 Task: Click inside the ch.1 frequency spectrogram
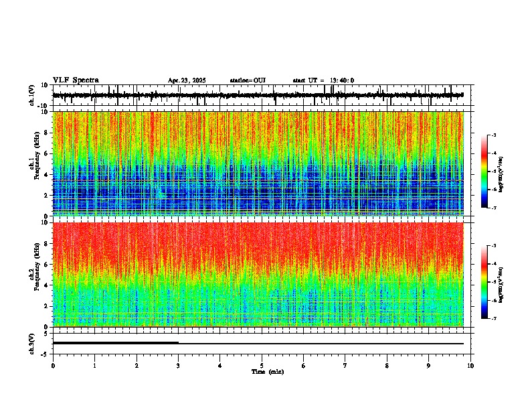click(258, 163)
